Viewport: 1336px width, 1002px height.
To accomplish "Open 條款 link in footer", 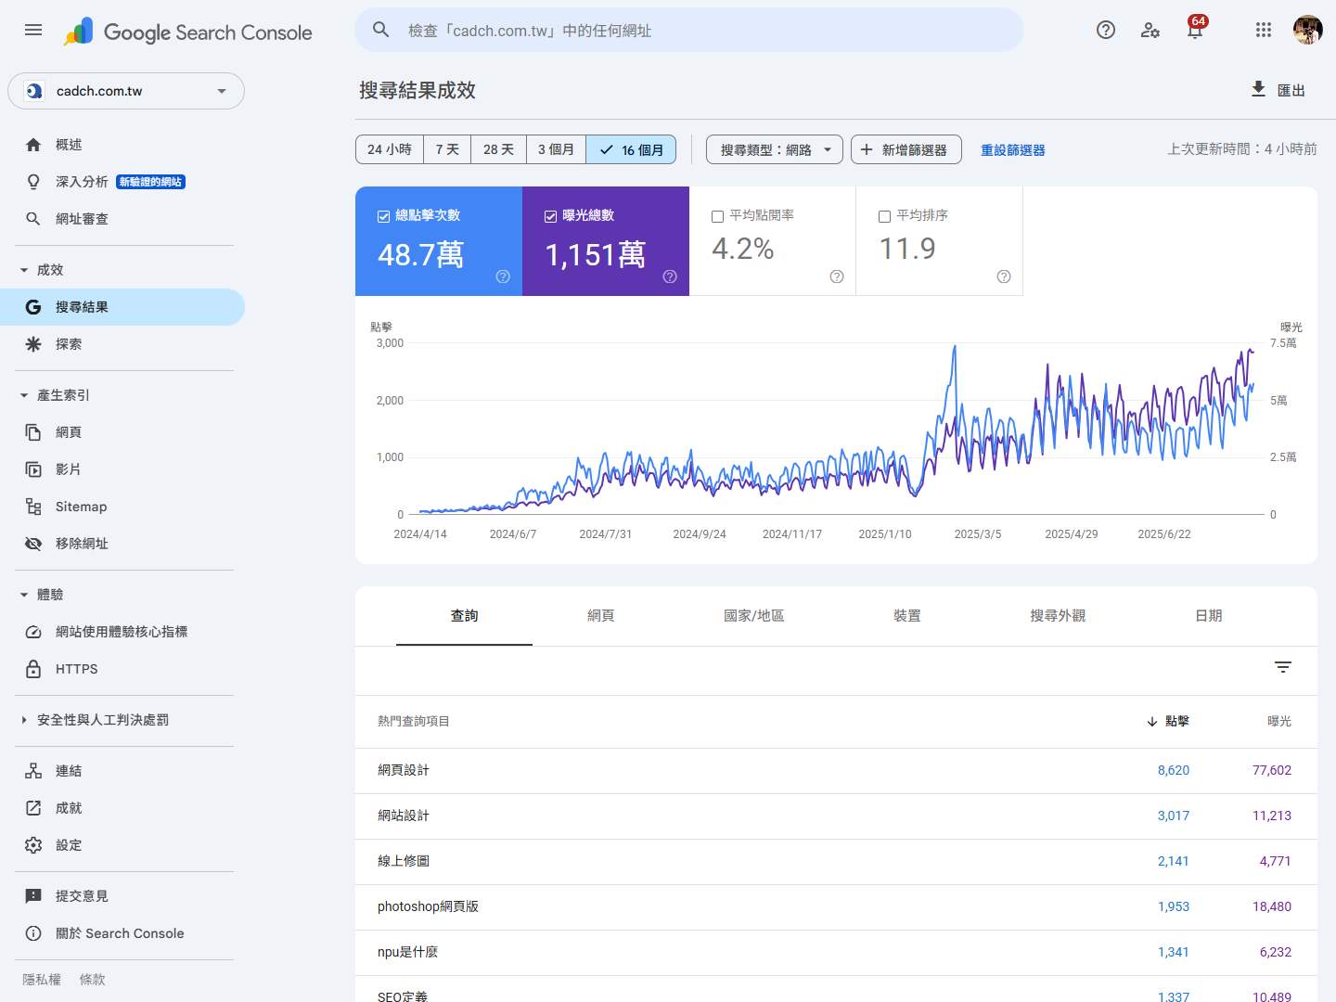I will tap(92, 980).
